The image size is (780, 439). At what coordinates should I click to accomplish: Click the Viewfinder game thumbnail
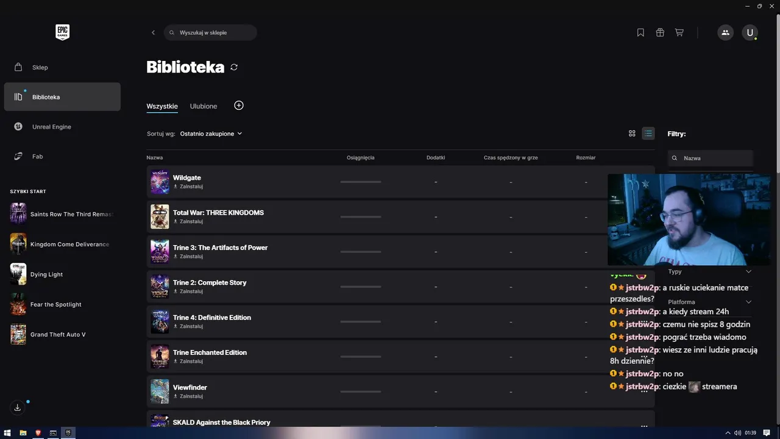160,391
